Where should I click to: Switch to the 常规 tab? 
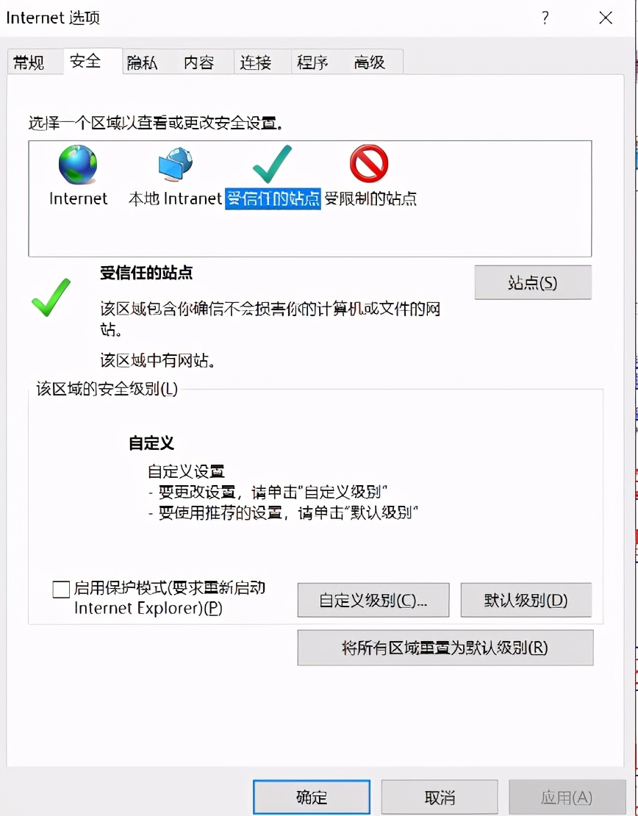click(x=29, y=62)
